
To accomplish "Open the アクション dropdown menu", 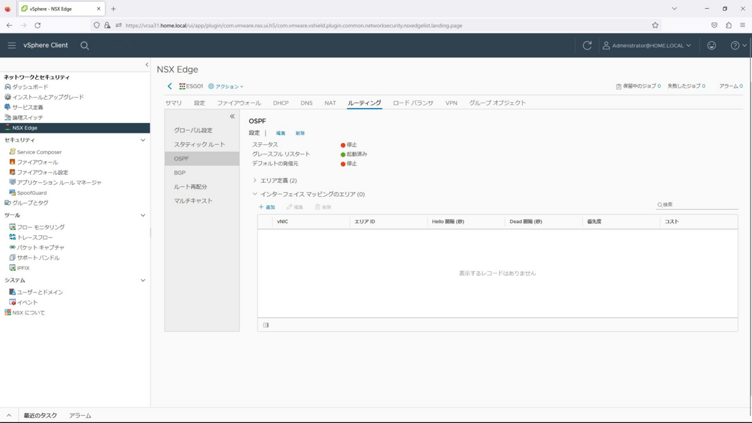I will 226,86.
